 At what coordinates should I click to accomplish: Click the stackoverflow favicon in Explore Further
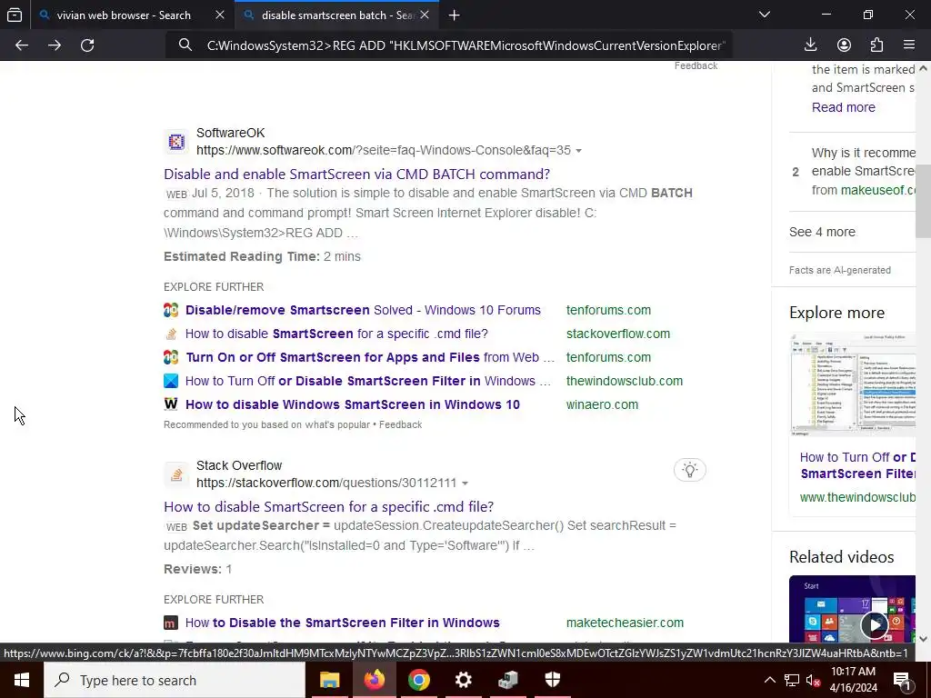171,334
